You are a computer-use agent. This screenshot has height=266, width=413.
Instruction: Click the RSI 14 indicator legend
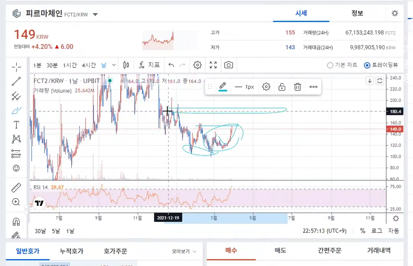[x=40, y=187]
